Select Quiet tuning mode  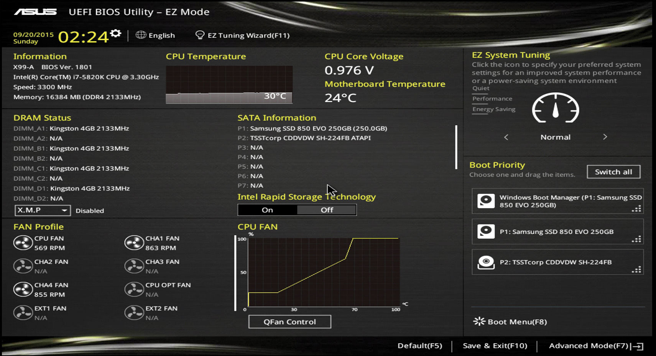481,88
